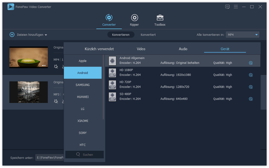Open settings gear for HD 720P
The width and height of the screenshot is (269, 168).
click(251, 87)
